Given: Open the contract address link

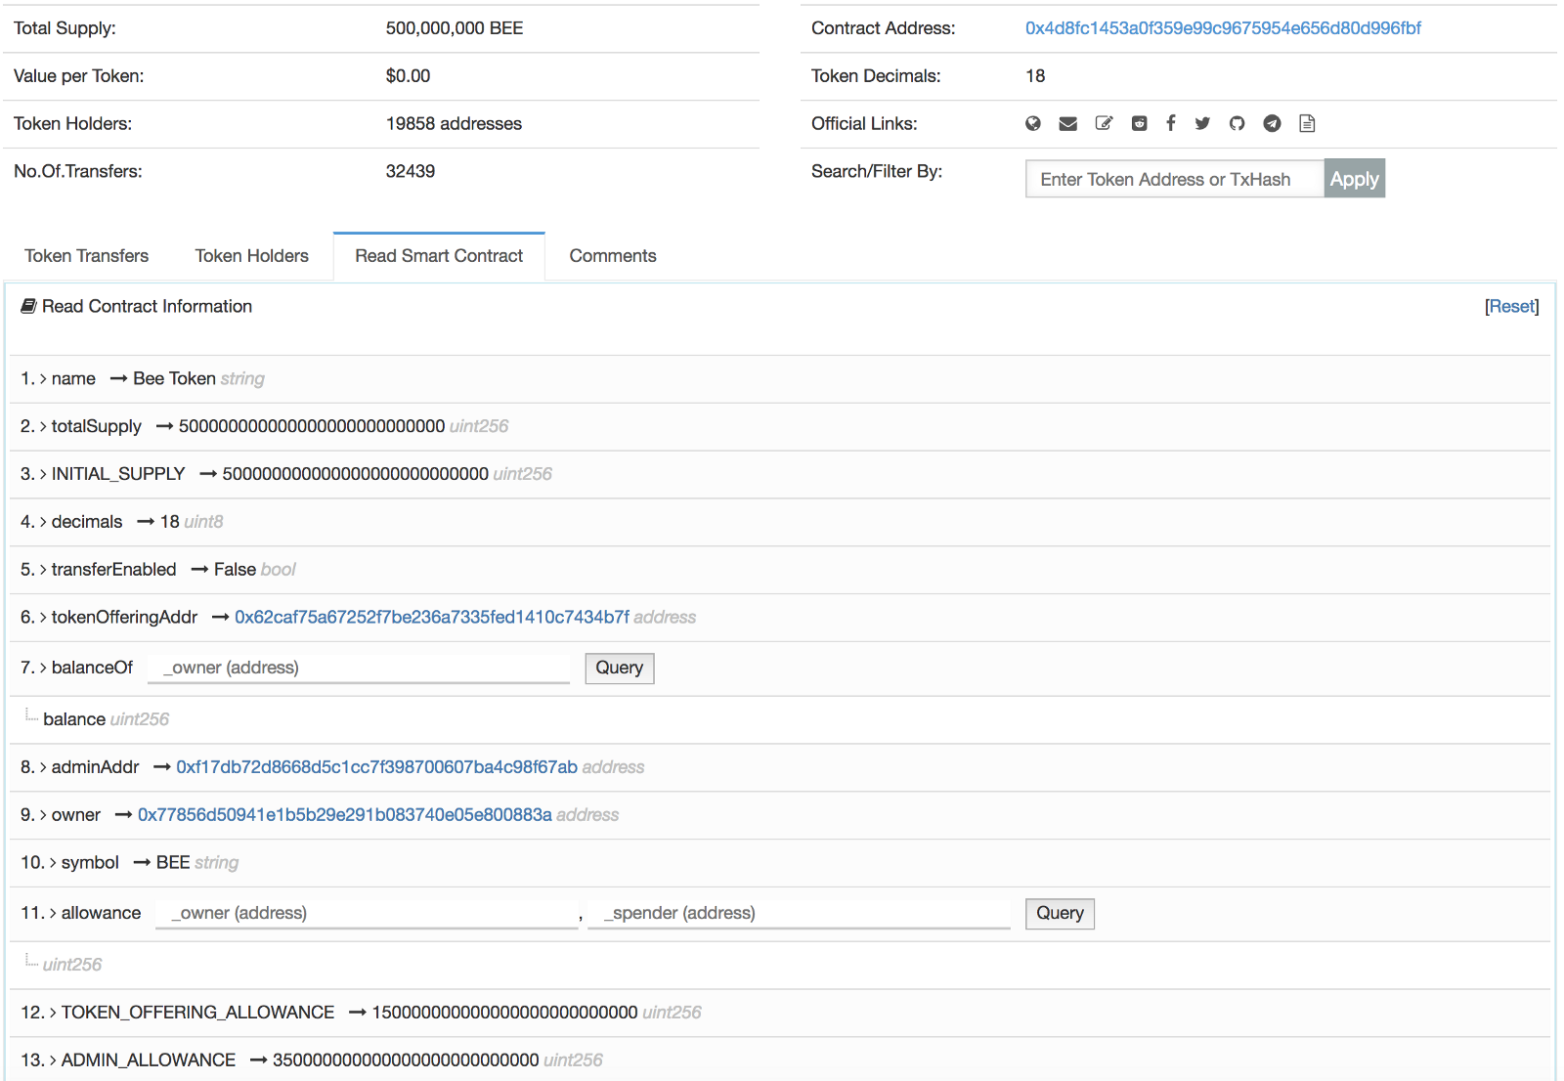Looking at the screenshot, I should pos(1223,28).
